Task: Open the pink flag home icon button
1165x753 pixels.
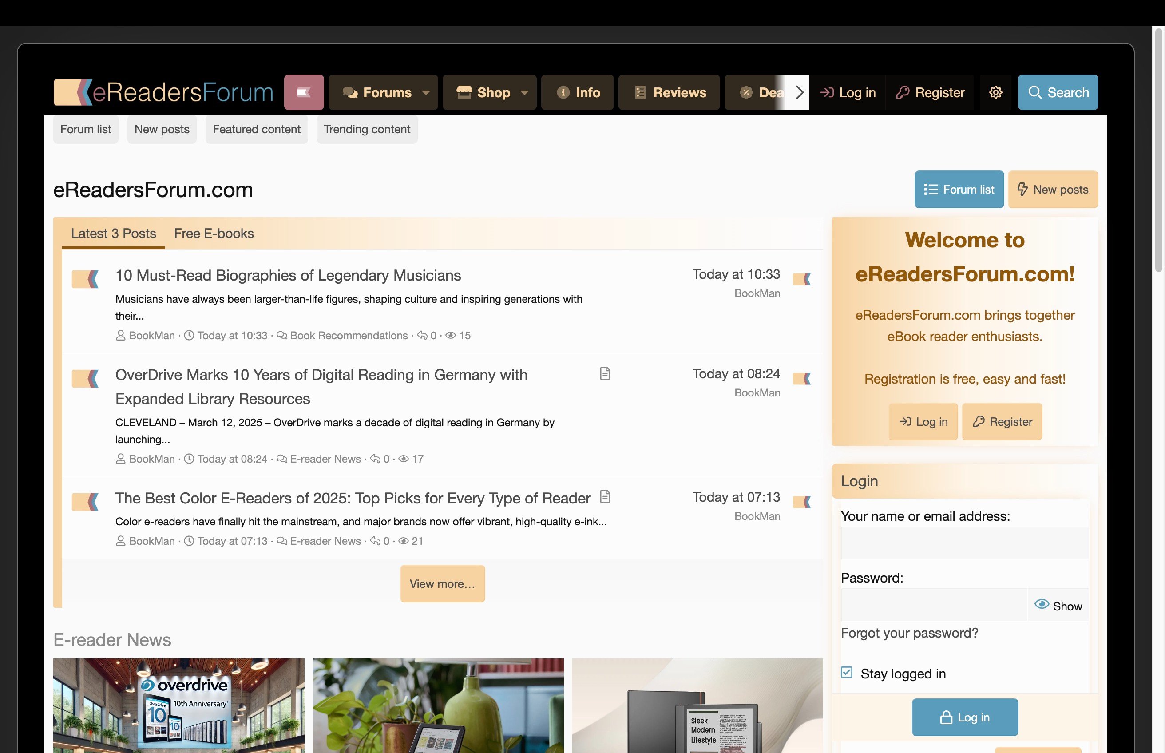Action: tap(304, 92)
